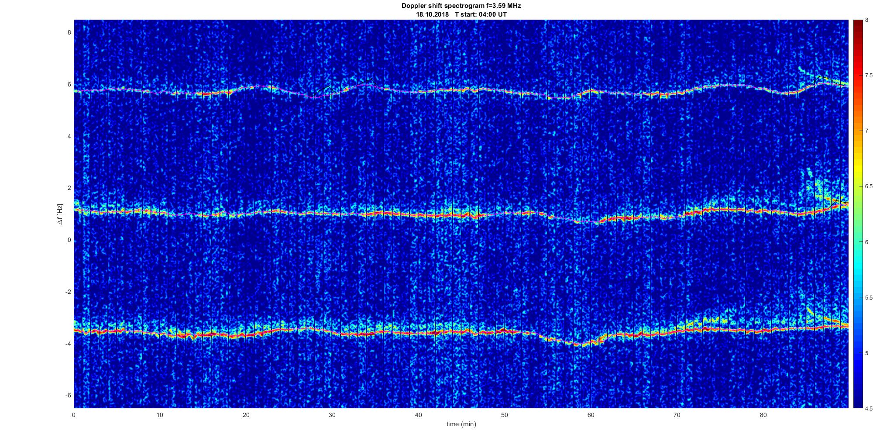Click the x-axis tick label '80'

[x=763, y=415]
